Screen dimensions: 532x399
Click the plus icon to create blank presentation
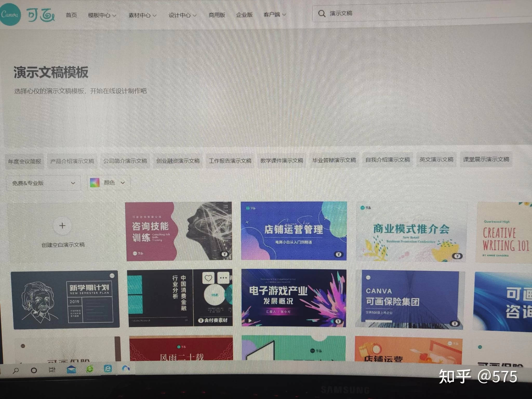click(x=62, y=225)
